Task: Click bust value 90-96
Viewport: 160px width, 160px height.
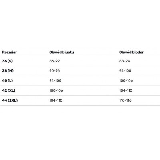Action: click(54, 71)
